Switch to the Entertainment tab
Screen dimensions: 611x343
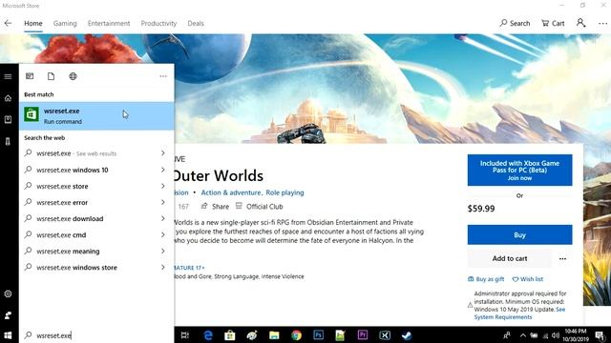[109, 23]
